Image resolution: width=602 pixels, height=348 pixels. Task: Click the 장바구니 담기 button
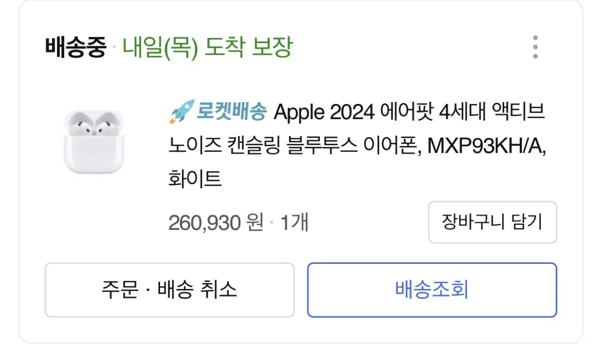492,222
